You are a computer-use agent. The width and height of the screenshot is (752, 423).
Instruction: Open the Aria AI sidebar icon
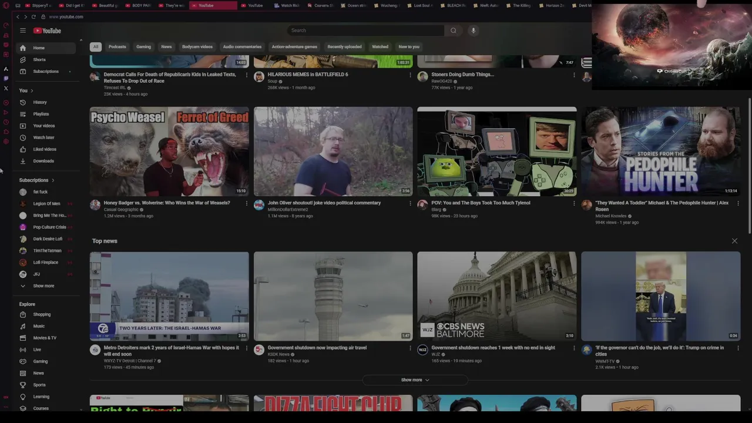point(6,69)
